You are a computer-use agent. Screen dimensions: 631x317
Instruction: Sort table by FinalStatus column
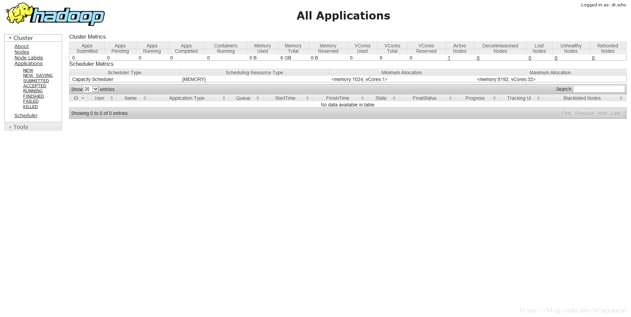pyautogui.click(x=427, y=98)
